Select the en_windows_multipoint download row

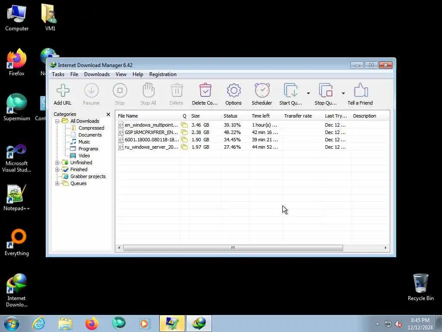tap(253, 125)
